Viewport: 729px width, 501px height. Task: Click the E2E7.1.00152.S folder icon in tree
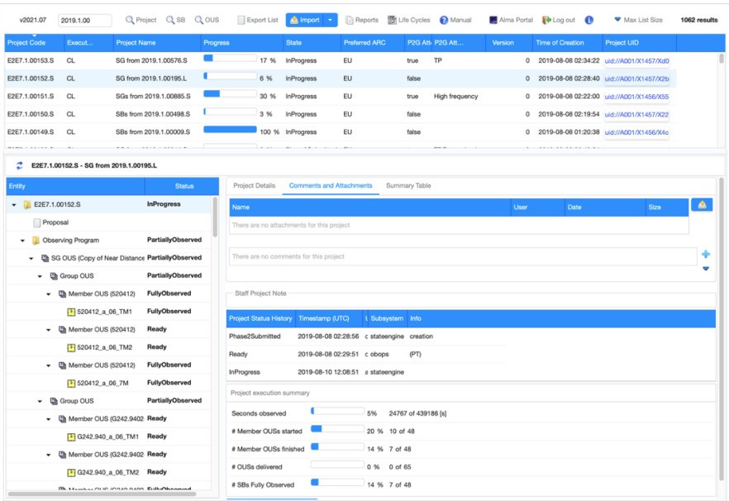click(27, 205)
